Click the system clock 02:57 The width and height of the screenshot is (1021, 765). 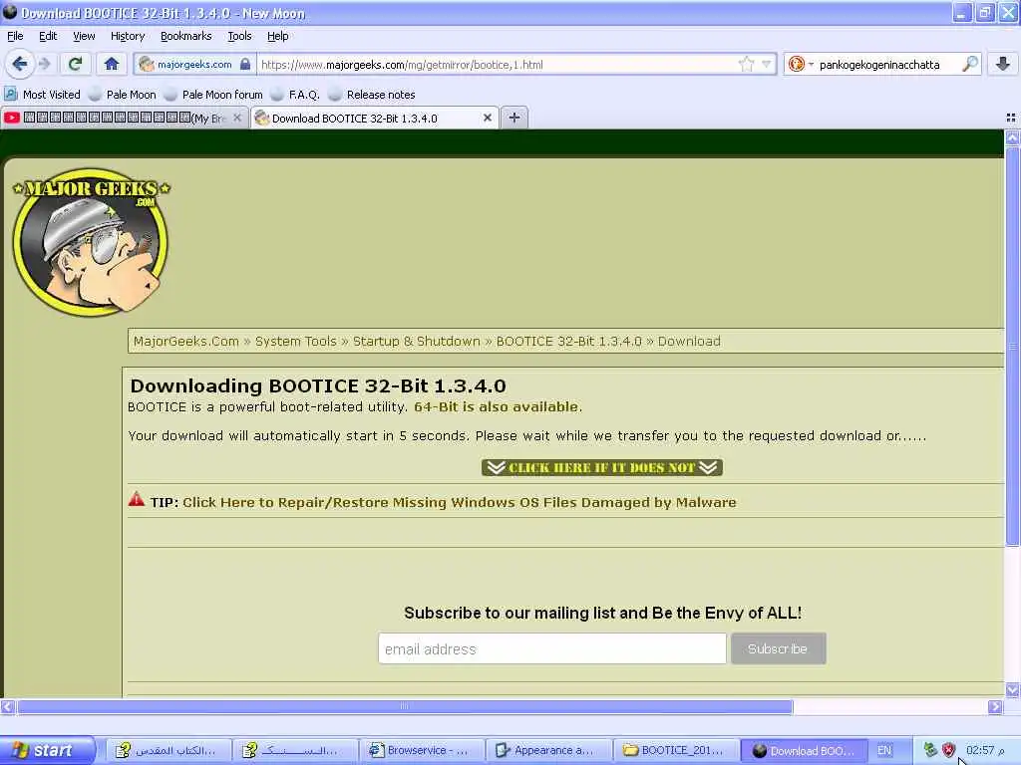coord(985,750)
